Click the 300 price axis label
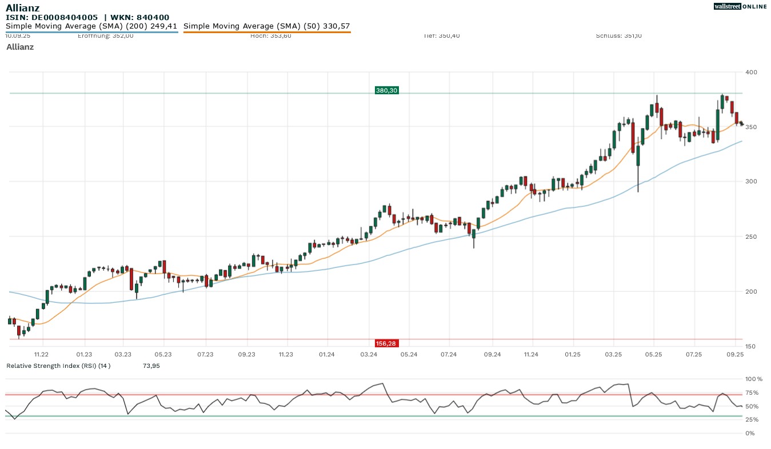This screenshot has width=771, height=449. pyautogui.click(x=751, y=182)
